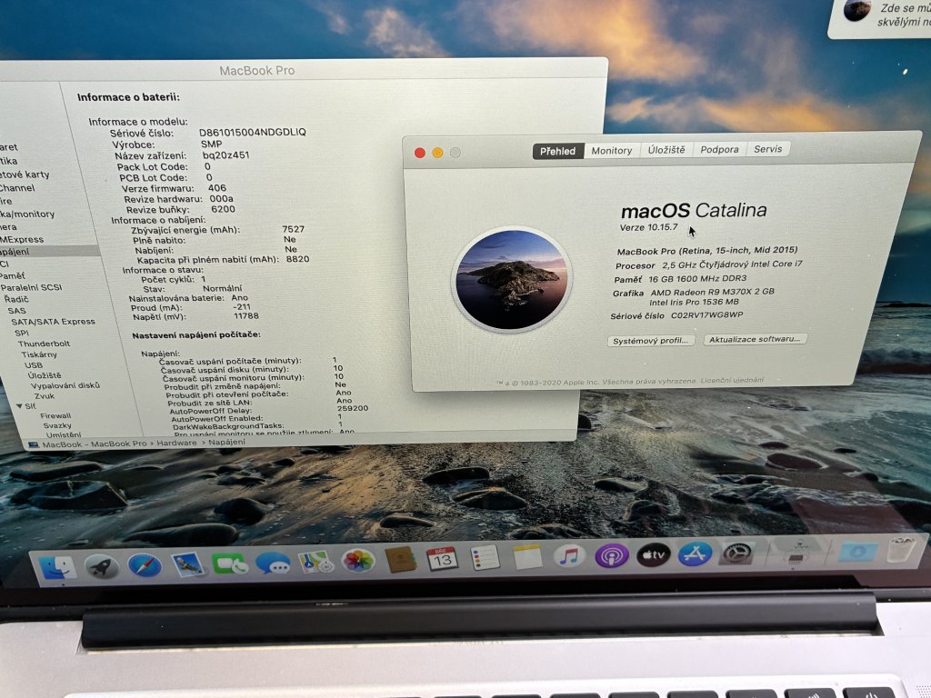Open Launchpad rocket icon in Dock
931x698 pixels.
[x=102, y=566]
